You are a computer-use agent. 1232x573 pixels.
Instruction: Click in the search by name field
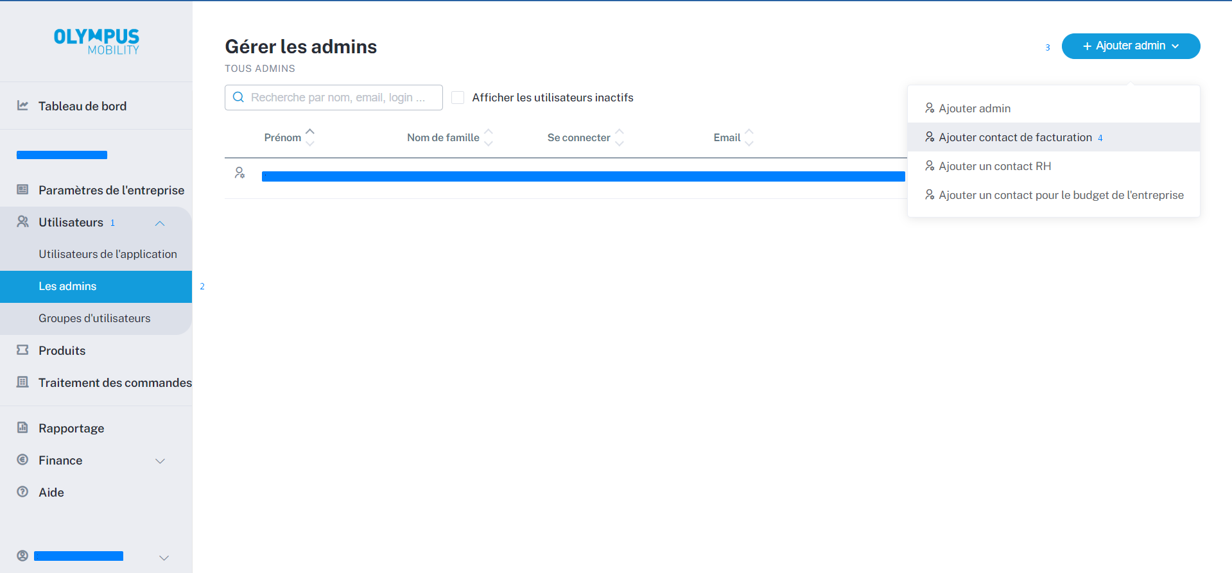coord(334,98)
